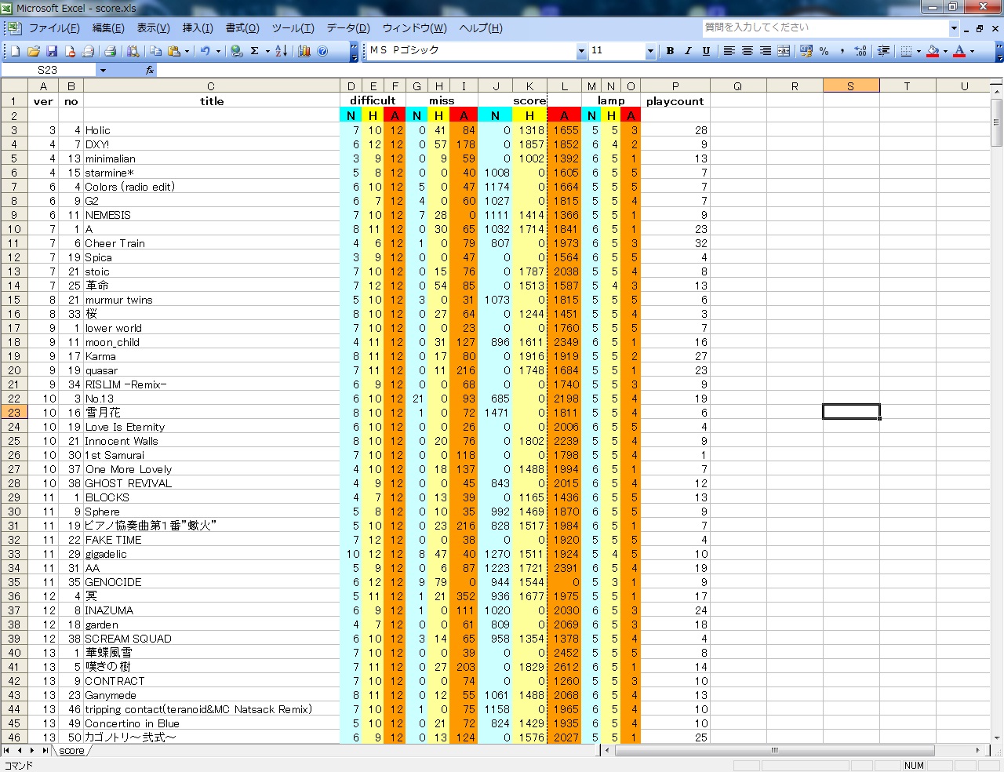This screenshot has width=1004, height=772.
Task: Insert a hyperlink with globe icon
Action: point(236,51)
